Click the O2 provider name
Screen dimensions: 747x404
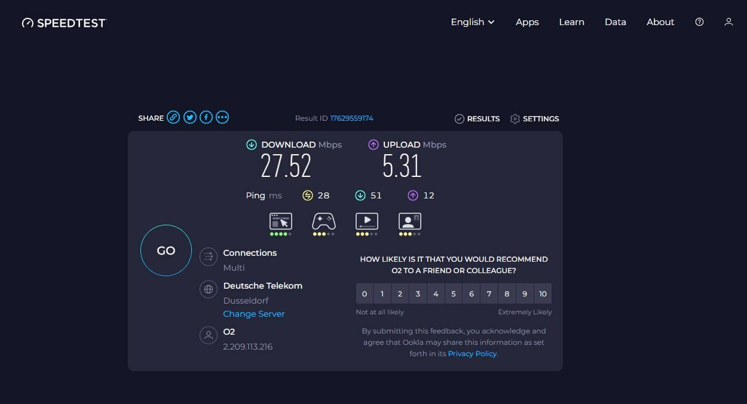(x=229, y=332)
